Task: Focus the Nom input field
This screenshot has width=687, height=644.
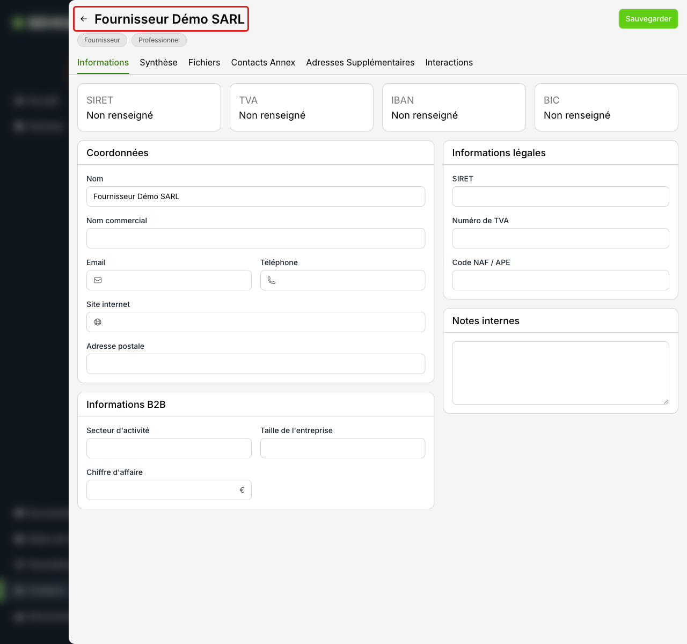Action: [255, 196]
